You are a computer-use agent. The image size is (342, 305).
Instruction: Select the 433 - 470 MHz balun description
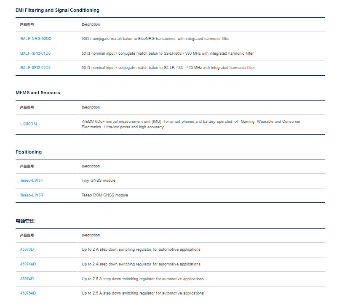[168, 68]
